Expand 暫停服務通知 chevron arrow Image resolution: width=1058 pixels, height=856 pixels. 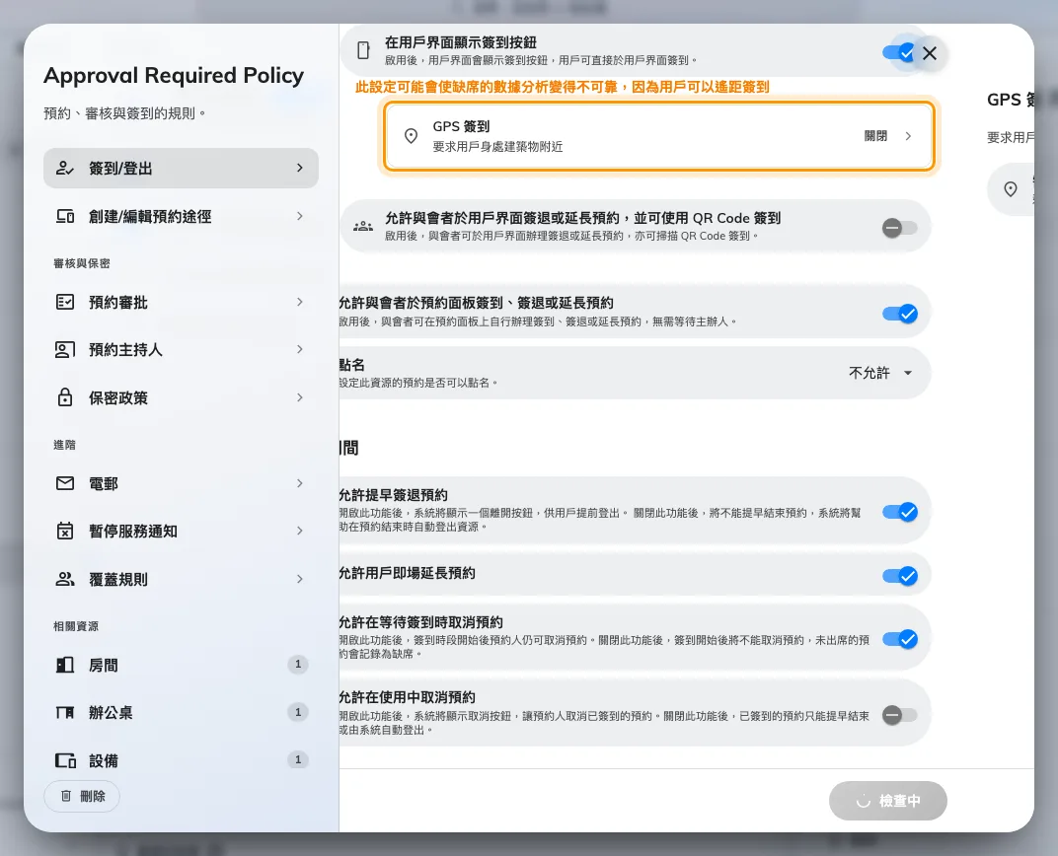300,531
